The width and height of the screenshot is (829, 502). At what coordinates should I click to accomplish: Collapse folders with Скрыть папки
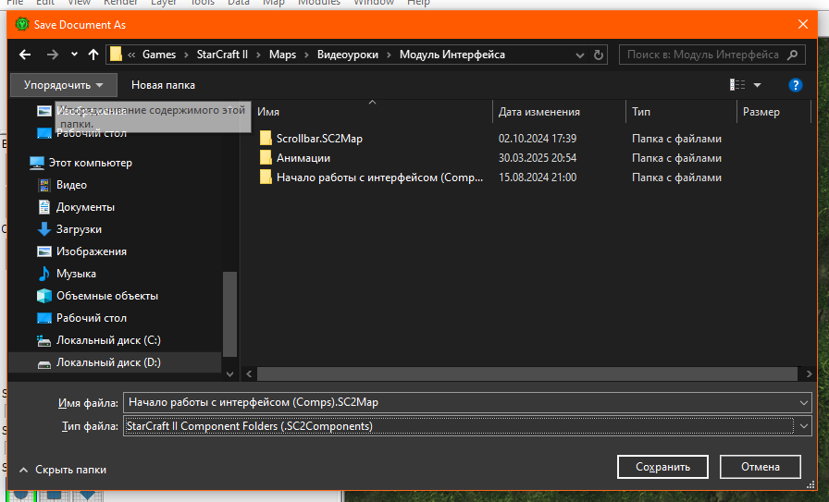point(63,470)
